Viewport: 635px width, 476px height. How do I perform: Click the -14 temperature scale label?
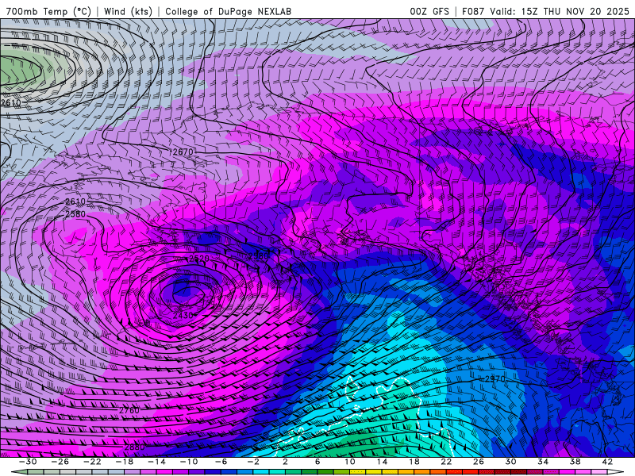[156, 462]
